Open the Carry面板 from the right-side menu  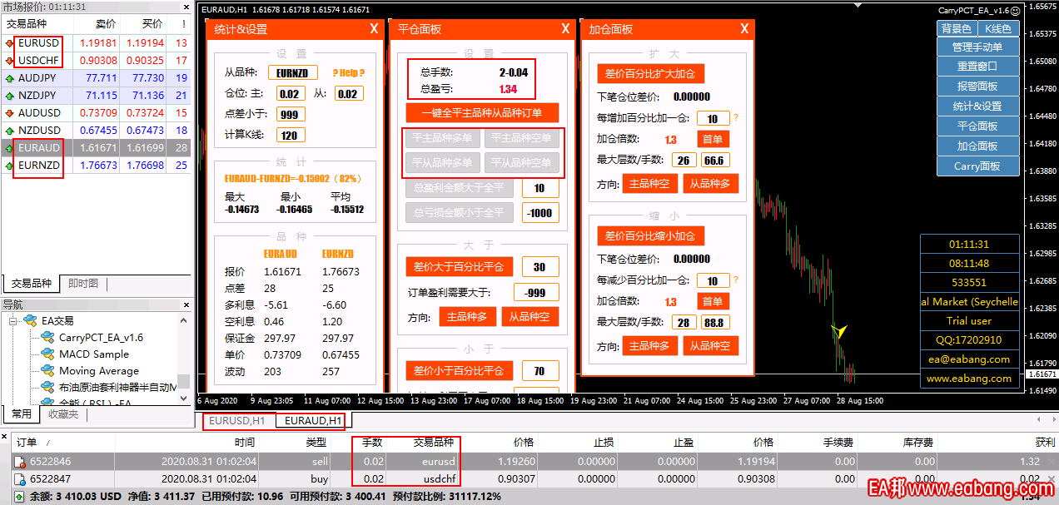pos(977,166)
